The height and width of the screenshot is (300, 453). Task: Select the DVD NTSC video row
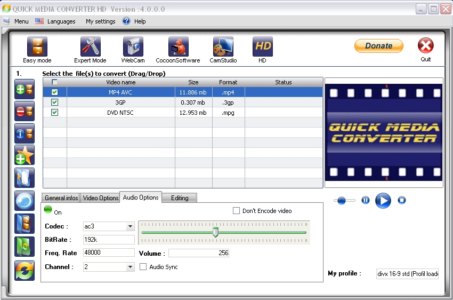coord(183,113)
